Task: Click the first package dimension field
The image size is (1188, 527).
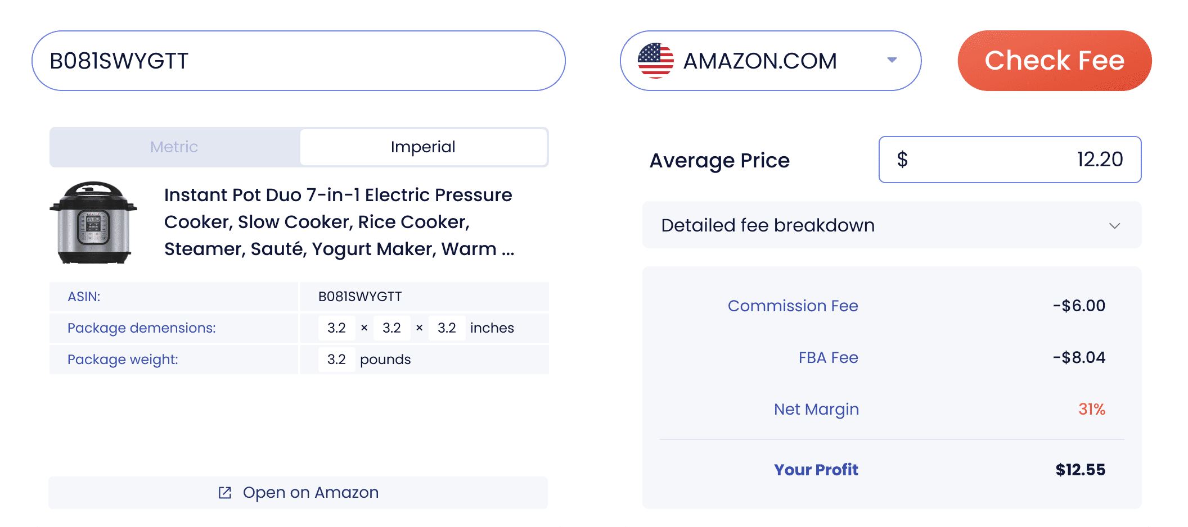Action: (x=336, y=328)
